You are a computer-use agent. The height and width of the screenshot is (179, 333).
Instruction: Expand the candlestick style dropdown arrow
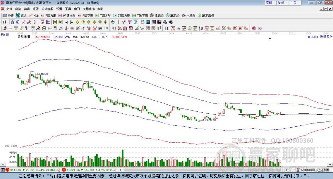[38, 22]
